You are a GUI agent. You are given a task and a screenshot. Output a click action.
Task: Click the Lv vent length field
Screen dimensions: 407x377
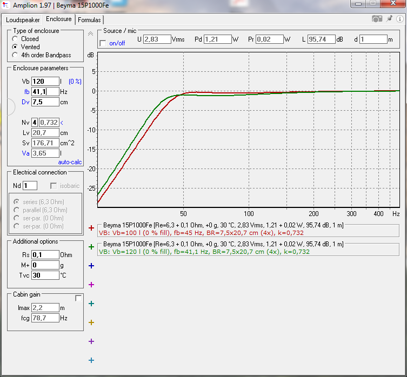click(45, 132)
